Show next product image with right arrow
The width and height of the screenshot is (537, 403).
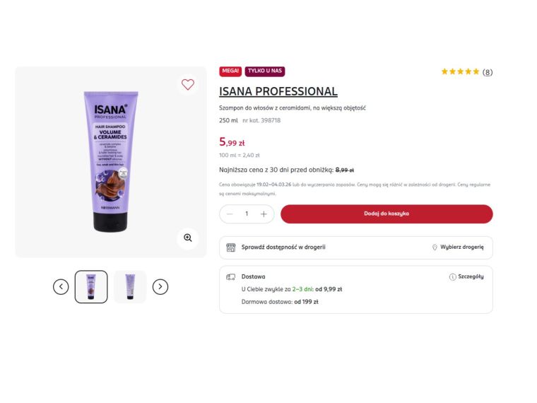[x=160, y=287]
